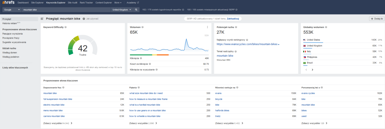Expand the evanscycles top result URL dropdown
This screenshot has height=129, width=385.
(279, 44)
